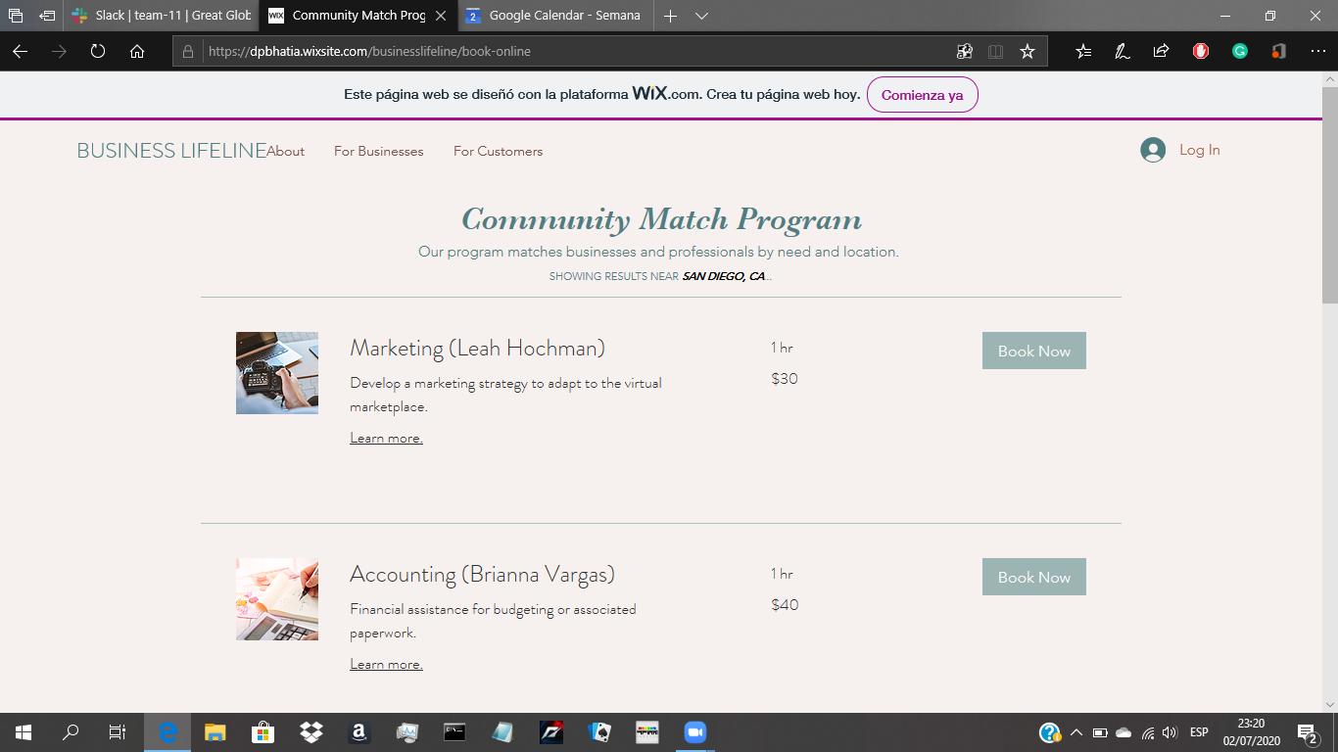
Task: Open the volume control in the tray
Action: pyautogui.click(x=1170, y=732)
